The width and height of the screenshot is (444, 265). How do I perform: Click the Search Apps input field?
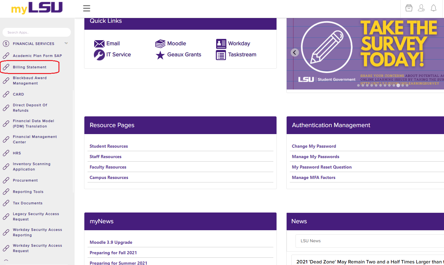37,32
